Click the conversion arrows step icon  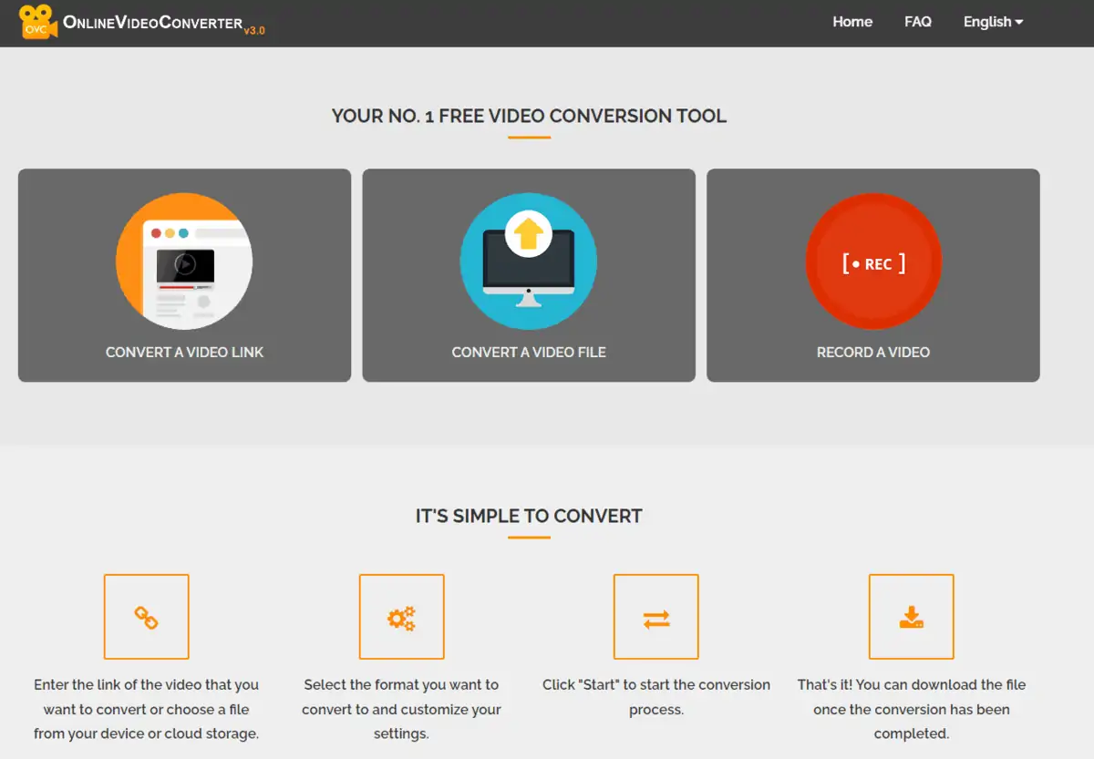click(656, 617)
